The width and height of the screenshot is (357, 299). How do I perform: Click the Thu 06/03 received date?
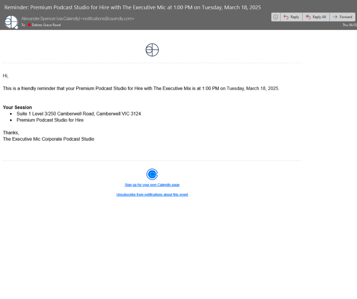tap(351, 25)
